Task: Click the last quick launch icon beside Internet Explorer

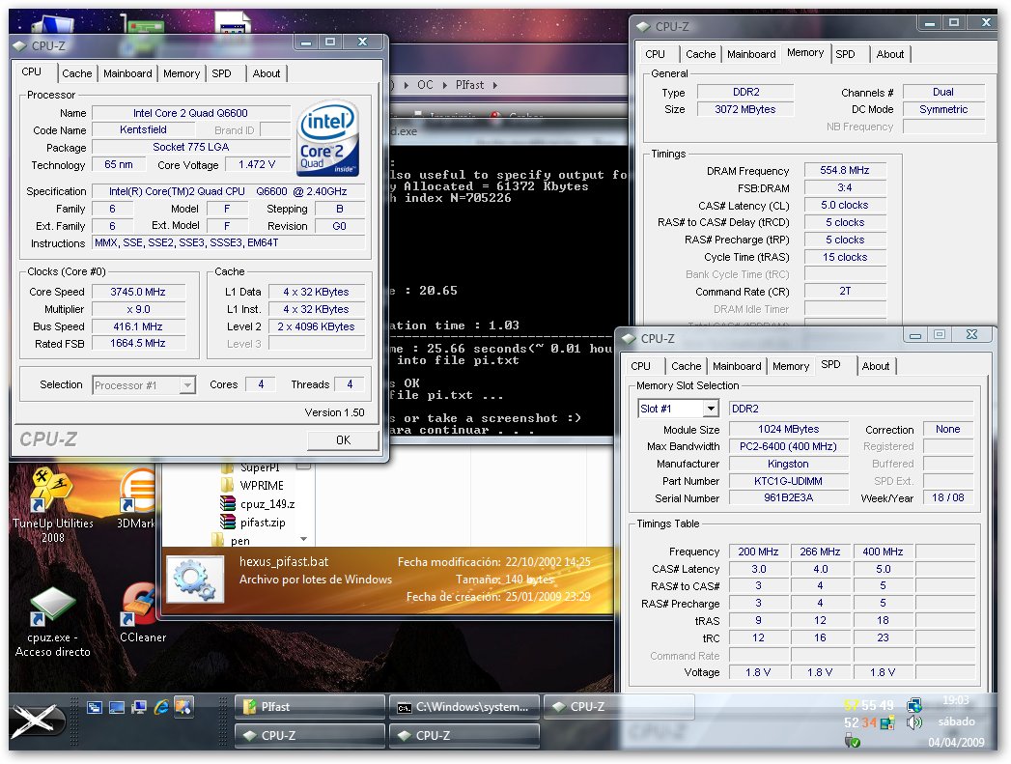Action: tap(183, 707)
